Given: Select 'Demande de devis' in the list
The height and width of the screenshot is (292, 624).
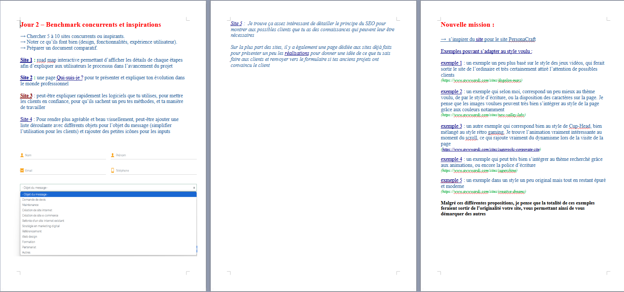Looking at the screenshot, I should click(34, 200).
